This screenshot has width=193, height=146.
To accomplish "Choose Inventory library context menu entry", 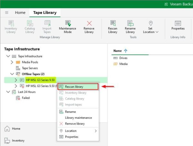I will (x=78, y=93).
